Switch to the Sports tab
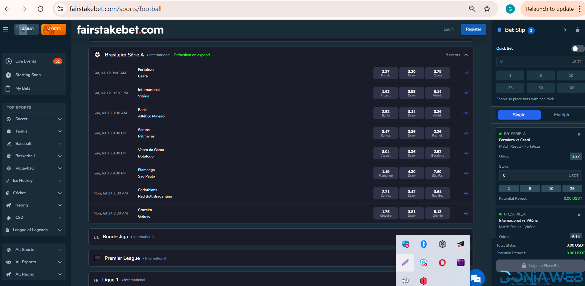The height and width of the screenshot is (286, 585). tap(54, 29)
